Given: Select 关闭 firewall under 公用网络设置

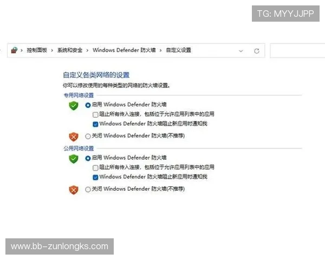Looking at the screenshot, I should [x=88, y=189].
